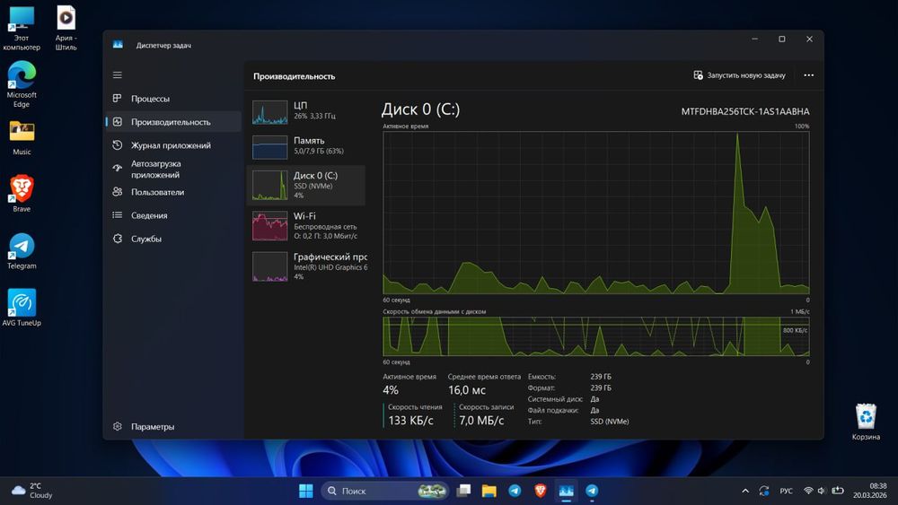Open the Windows Start button

[306, 491]
